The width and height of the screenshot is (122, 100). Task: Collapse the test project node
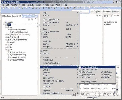coord(4,25)
